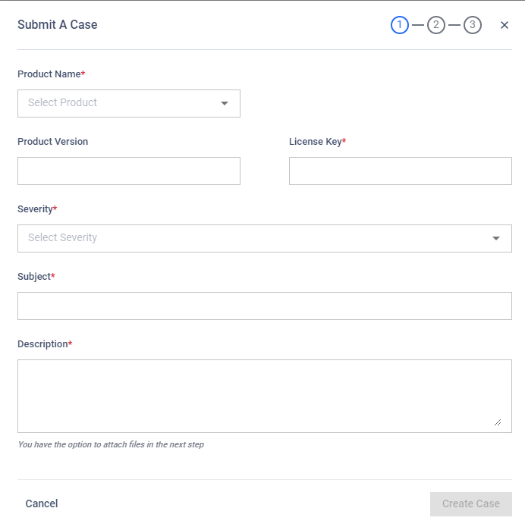Click the step 1 circle indicator
This screenshot has width=525, height=527.
tap(400, 25)
